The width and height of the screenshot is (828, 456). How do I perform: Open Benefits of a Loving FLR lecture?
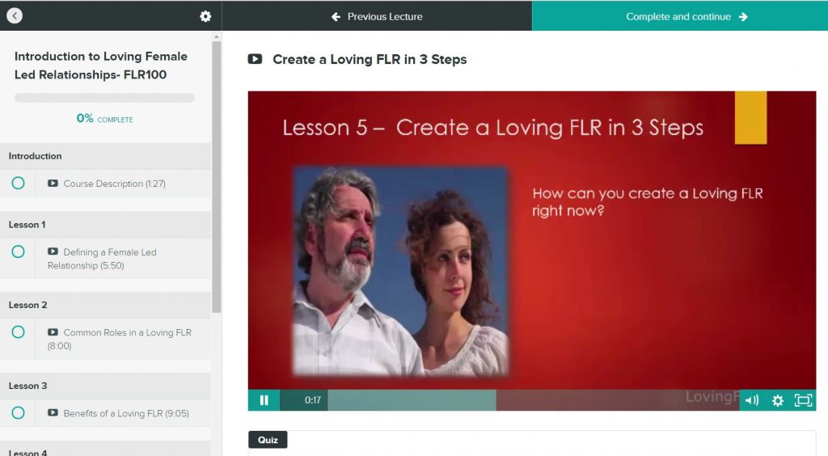point(126,413)
